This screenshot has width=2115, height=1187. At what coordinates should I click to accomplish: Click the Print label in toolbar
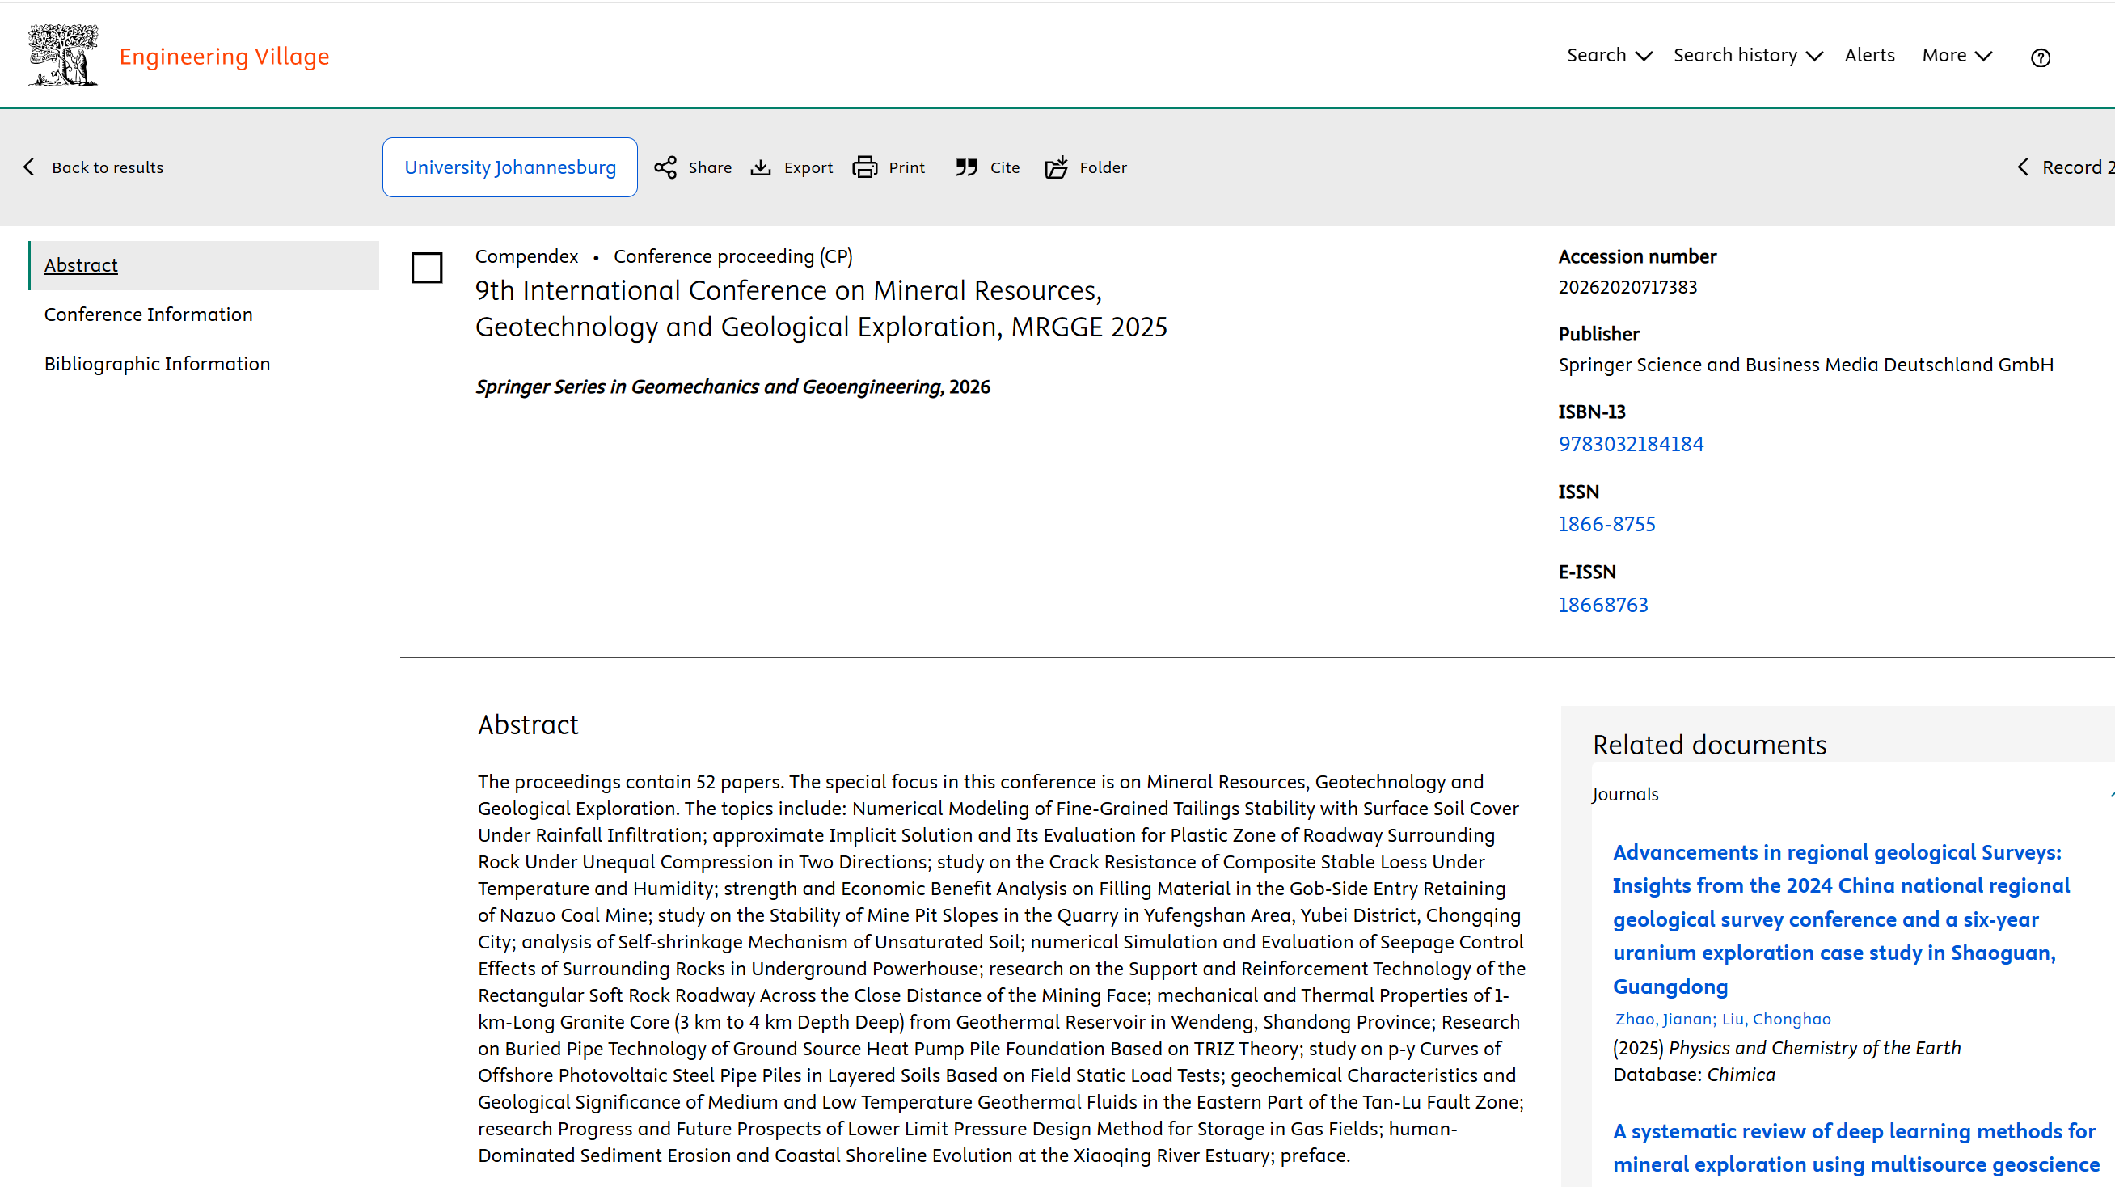tap(906, 167)
